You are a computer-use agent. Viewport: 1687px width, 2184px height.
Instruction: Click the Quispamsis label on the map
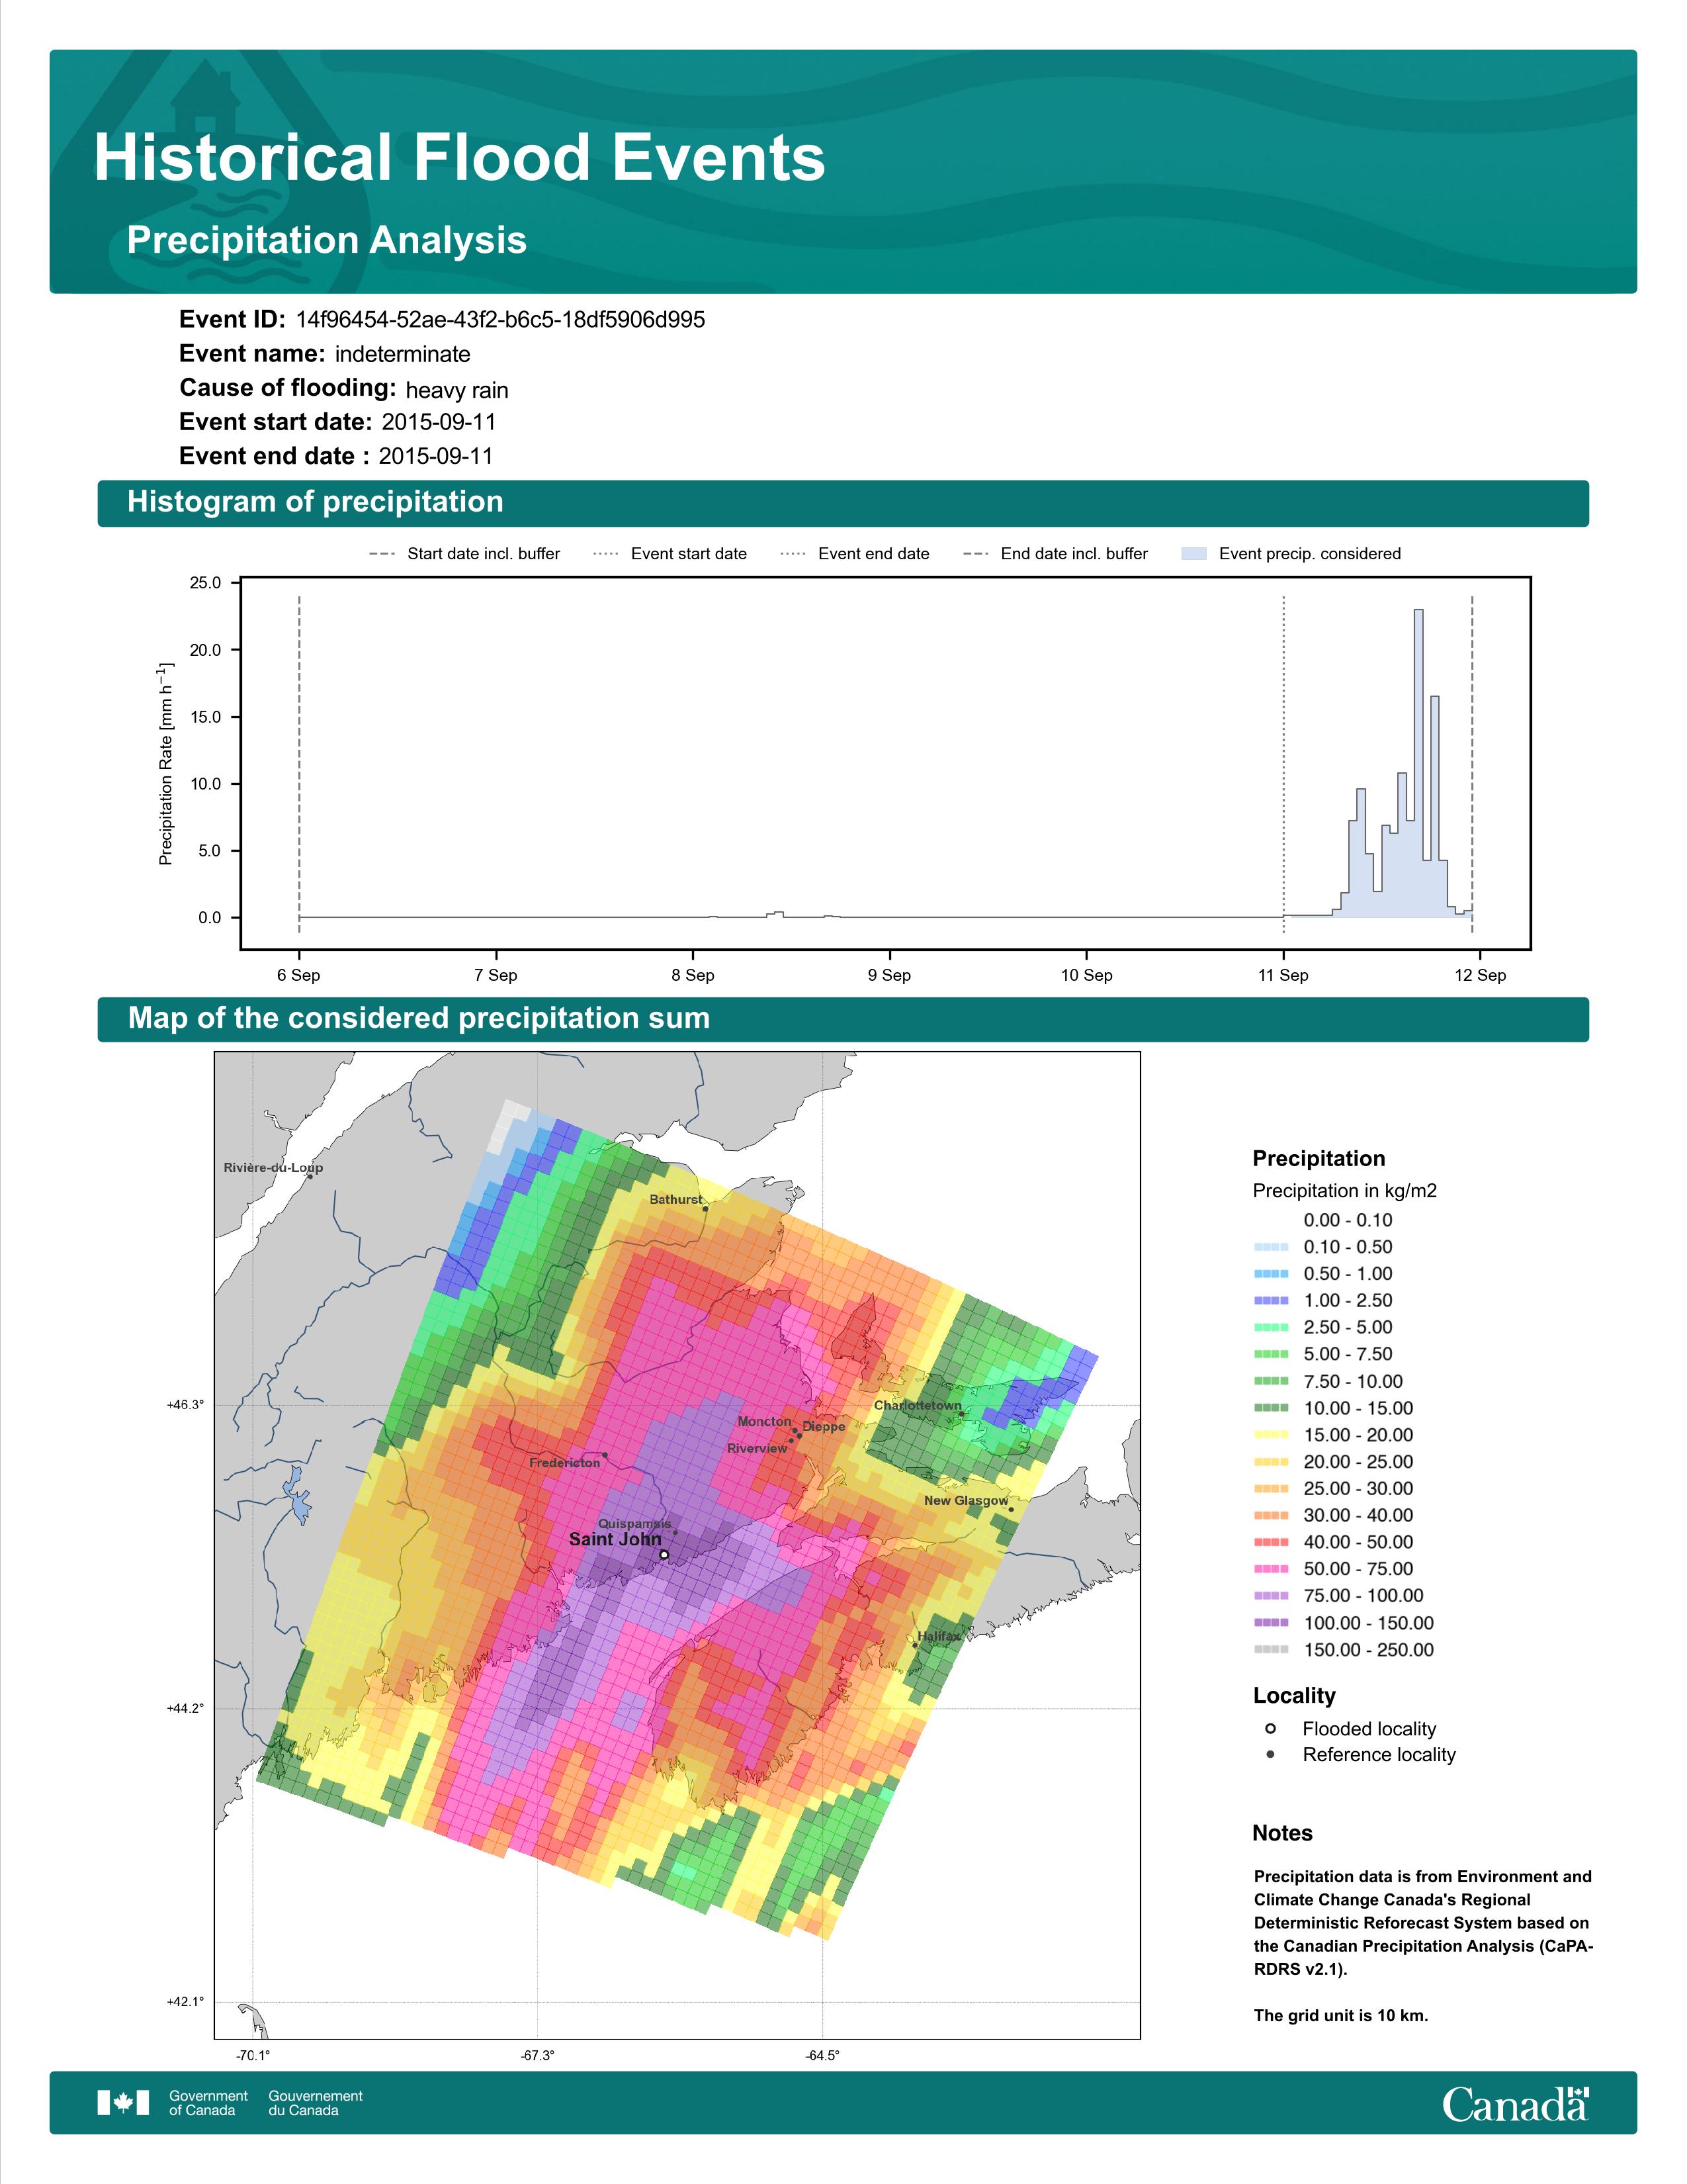pos(634,1524)
